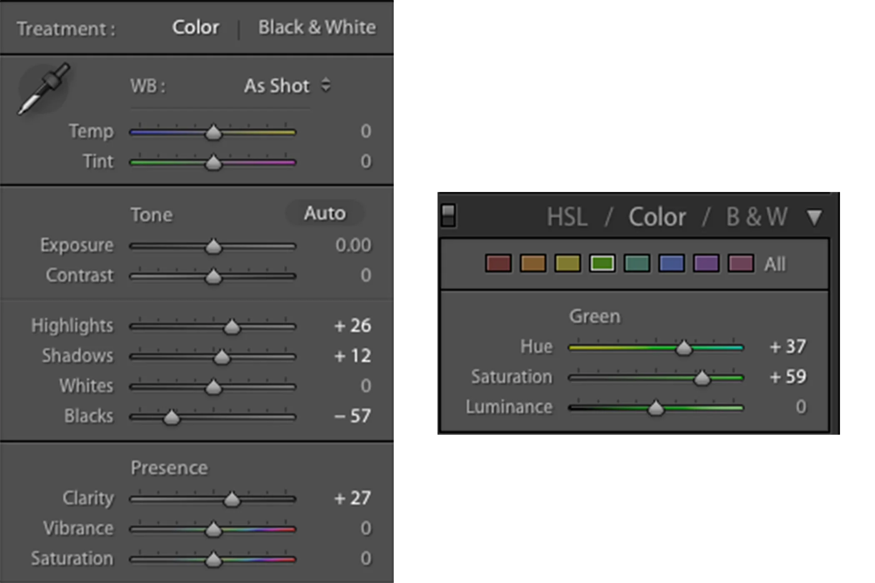Select the green color swatch
Screen dimensions: 875x583
602,264
